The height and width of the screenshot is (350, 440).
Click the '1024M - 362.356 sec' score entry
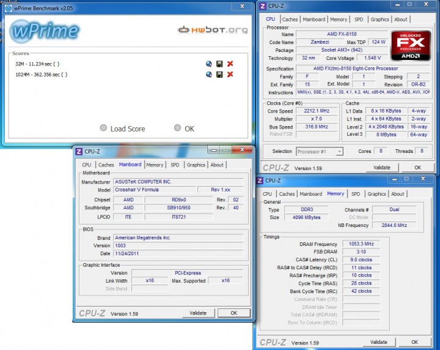click(42, 75)
